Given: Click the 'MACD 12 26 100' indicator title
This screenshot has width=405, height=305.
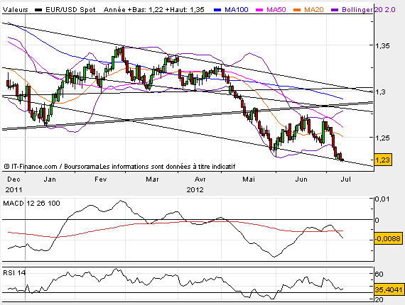Looking at the screenshot, I should click(31, 203).
